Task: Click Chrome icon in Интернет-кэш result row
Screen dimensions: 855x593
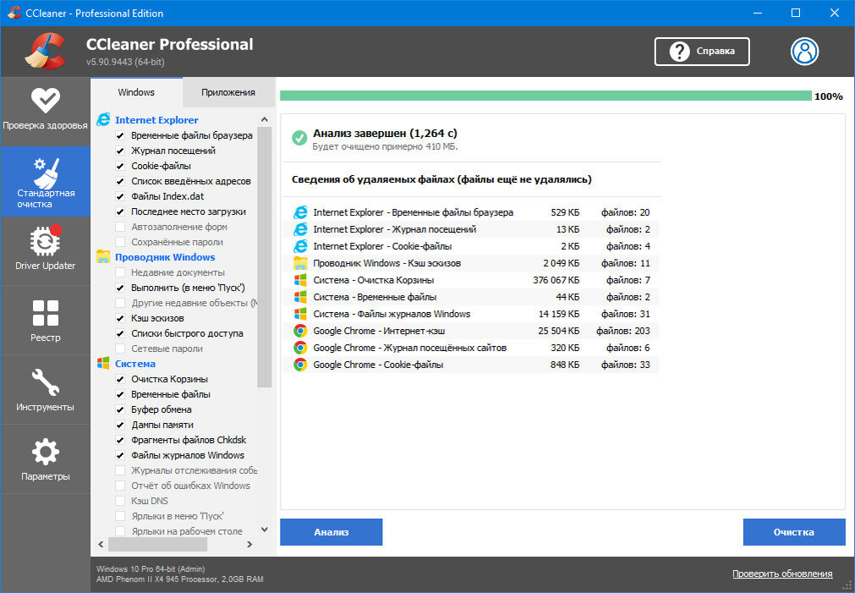Action: point(300,331)
